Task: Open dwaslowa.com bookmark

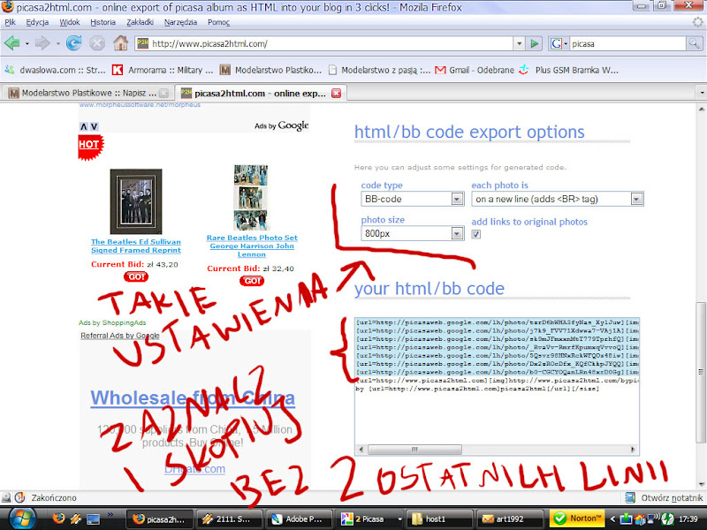Action: click(x=55, y=70)
